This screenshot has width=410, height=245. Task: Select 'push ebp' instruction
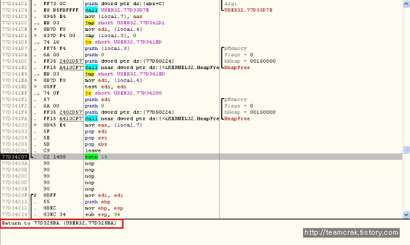pos(97,202)
